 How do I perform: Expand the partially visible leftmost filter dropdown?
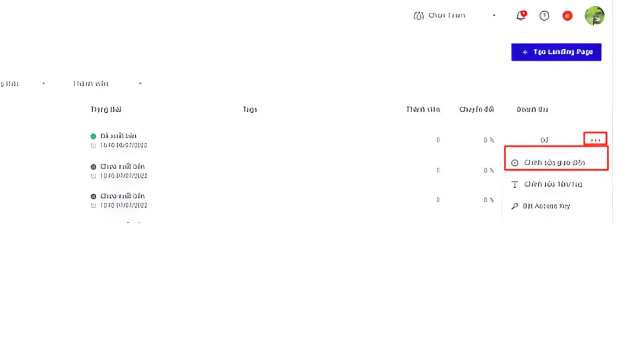pyautogui.click(x=44, y=84)
